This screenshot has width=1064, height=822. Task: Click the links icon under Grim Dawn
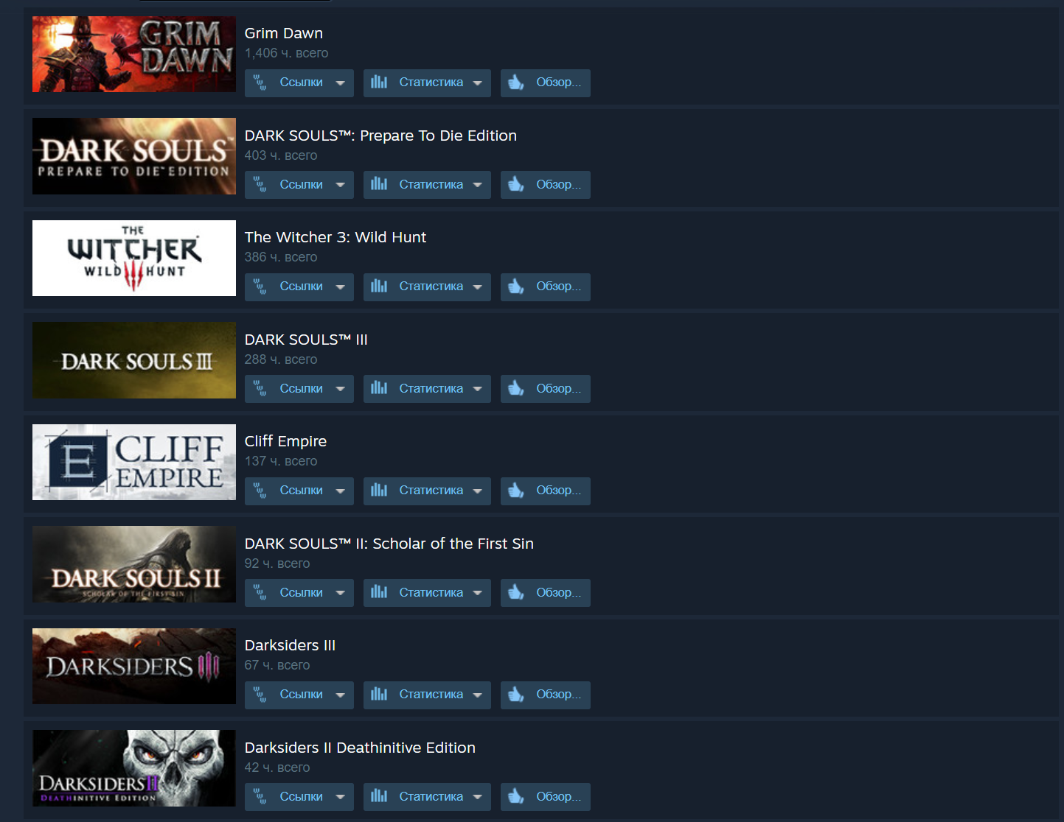[260, 82]
